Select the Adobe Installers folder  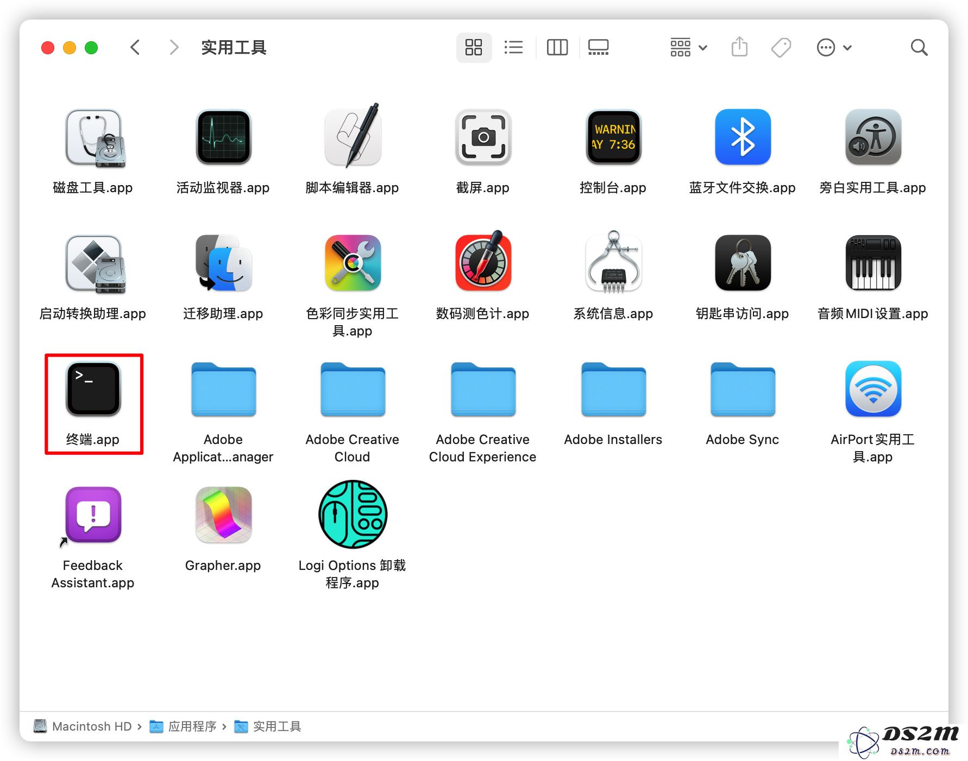pyautogui.click(x=613, y=389)
